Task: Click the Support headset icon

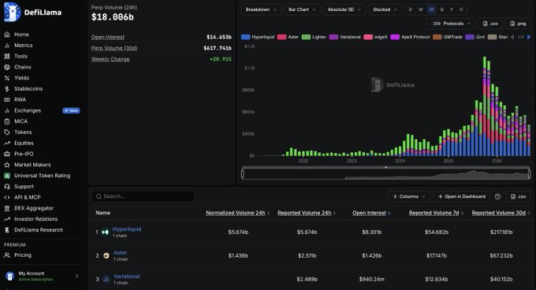Action: [7, 187]
